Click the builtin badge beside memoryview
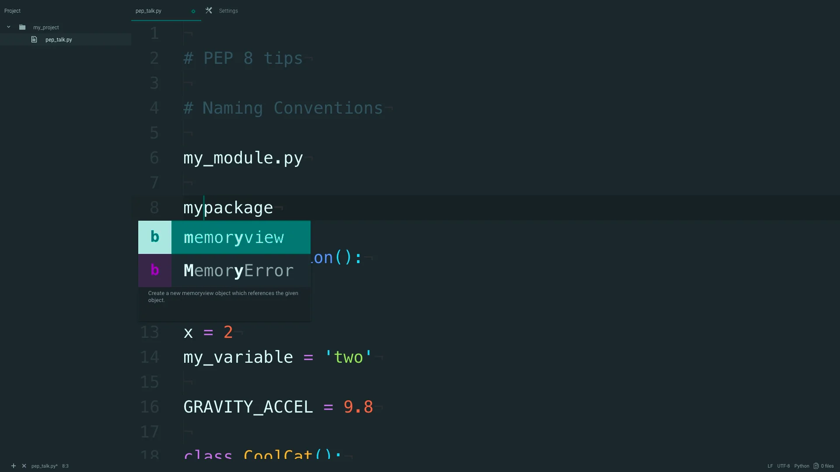Screen dimensions: 840x472 (155, 237)
